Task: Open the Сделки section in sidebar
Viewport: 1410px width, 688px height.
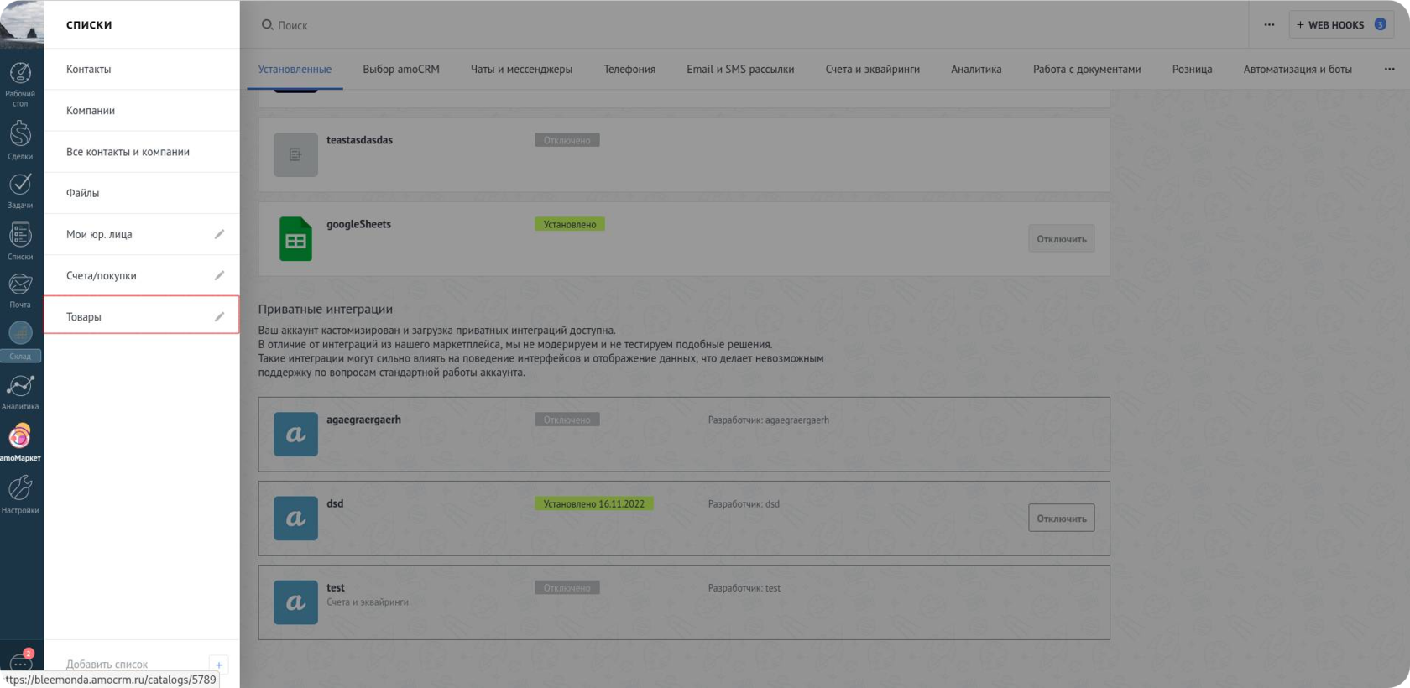Action: [20, 139]
